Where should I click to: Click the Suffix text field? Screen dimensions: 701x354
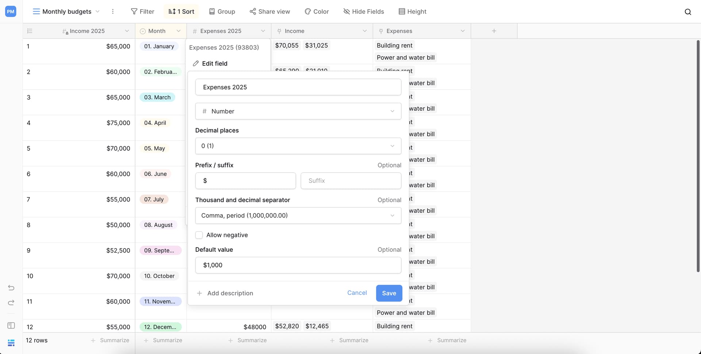coord(350,181)
